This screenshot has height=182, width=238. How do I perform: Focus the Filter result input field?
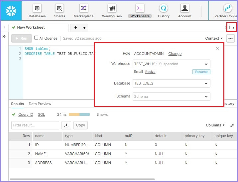[35, 125]
